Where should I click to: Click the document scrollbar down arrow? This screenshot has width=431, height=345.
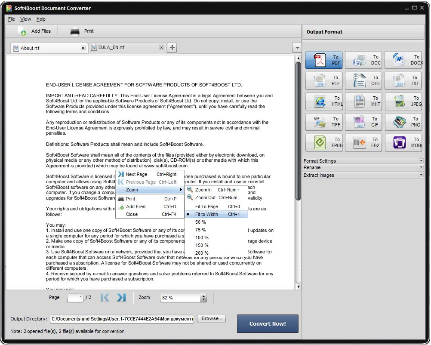coord(298,287)
